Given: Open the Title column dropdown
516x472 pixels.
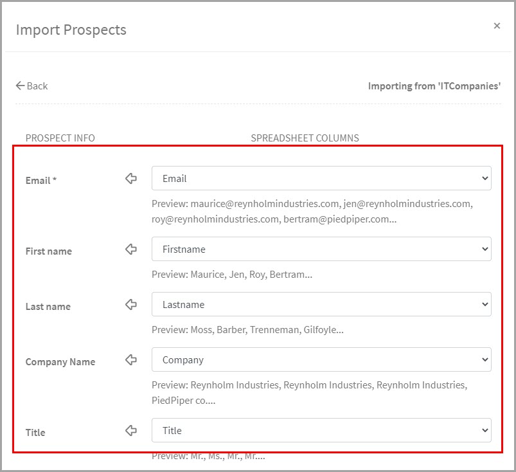Looking at the screenshot, I should (321, 430).
